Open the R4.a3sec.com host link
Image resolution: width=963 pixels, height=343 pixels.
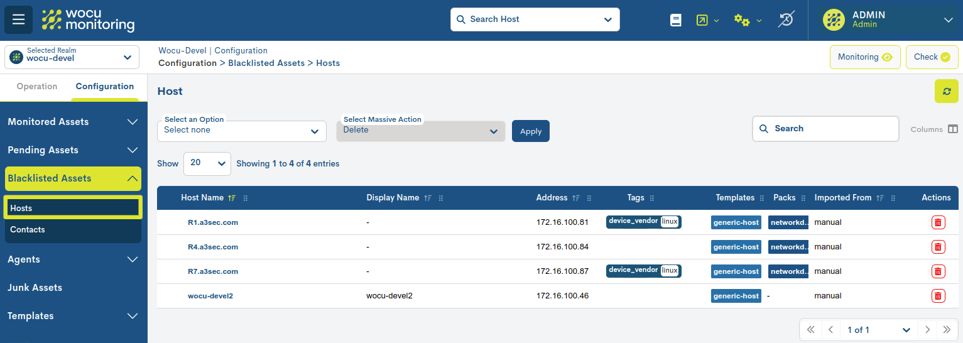213,247
